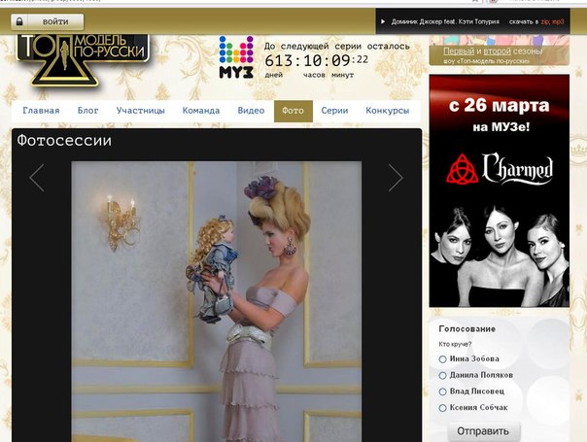This screenshot has height=442, width=587.
Task: Go to the Главная tab
Action: point(41,111)
